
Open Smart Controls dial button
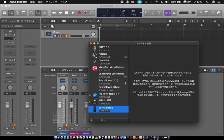click(x=32, y=13)
